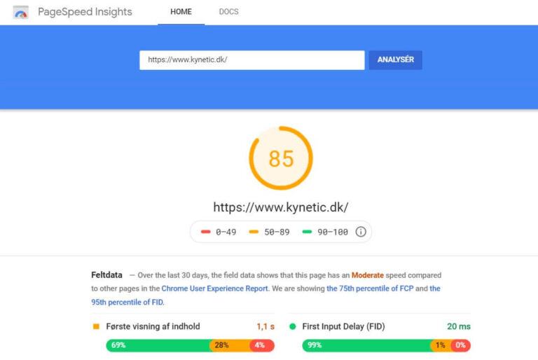Select the orange 50–89 legend marker
The image size is (538, 360).
tap(254, 232)
